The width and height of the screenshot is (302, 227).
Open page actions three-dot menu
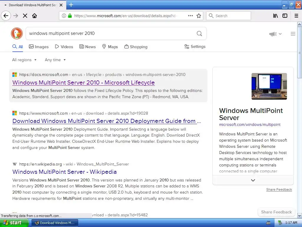(190, 16)
